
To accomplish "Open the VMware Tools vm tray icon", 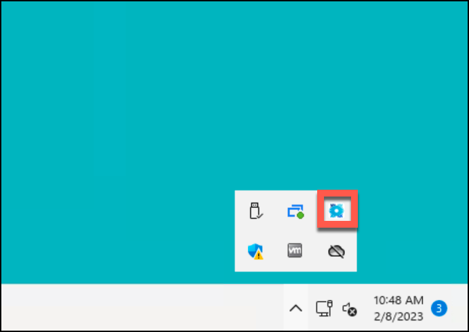I will pos(295,250).
